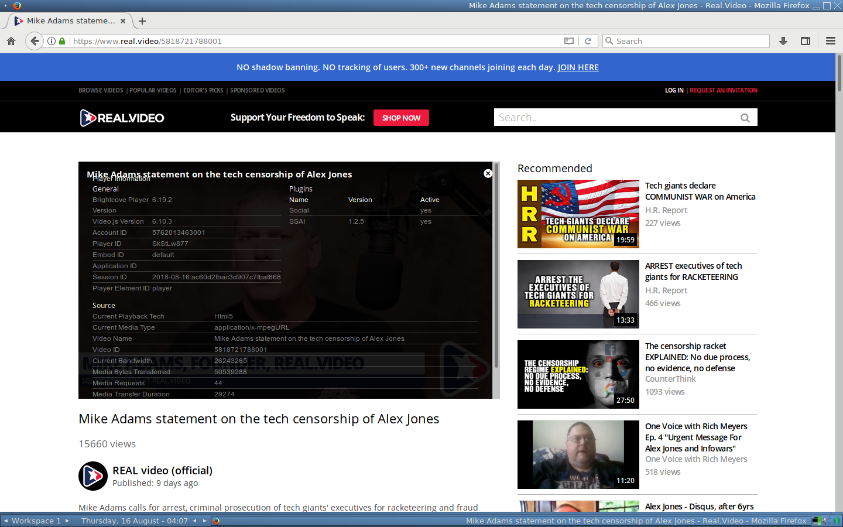The width and height of the screenshot is (843, 527).
Task: Click Video ID value 5818721788001
Action: (x=241, y=350)
